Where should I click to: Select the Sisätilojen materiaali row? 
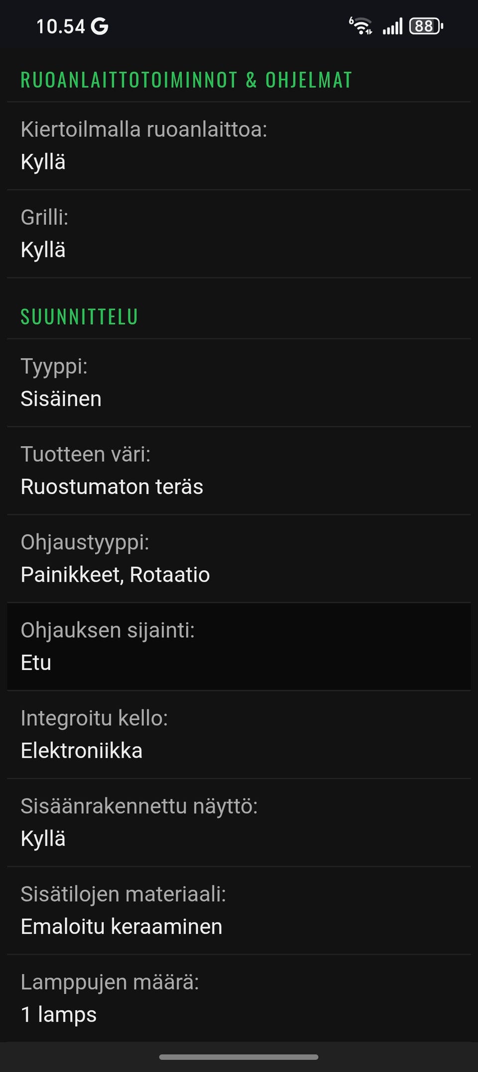(239, 910)
